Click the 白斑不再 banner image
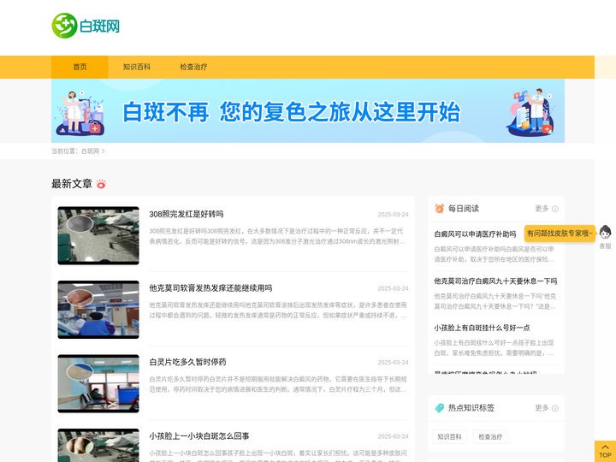616x462 pixels. [x=308, y=110]
